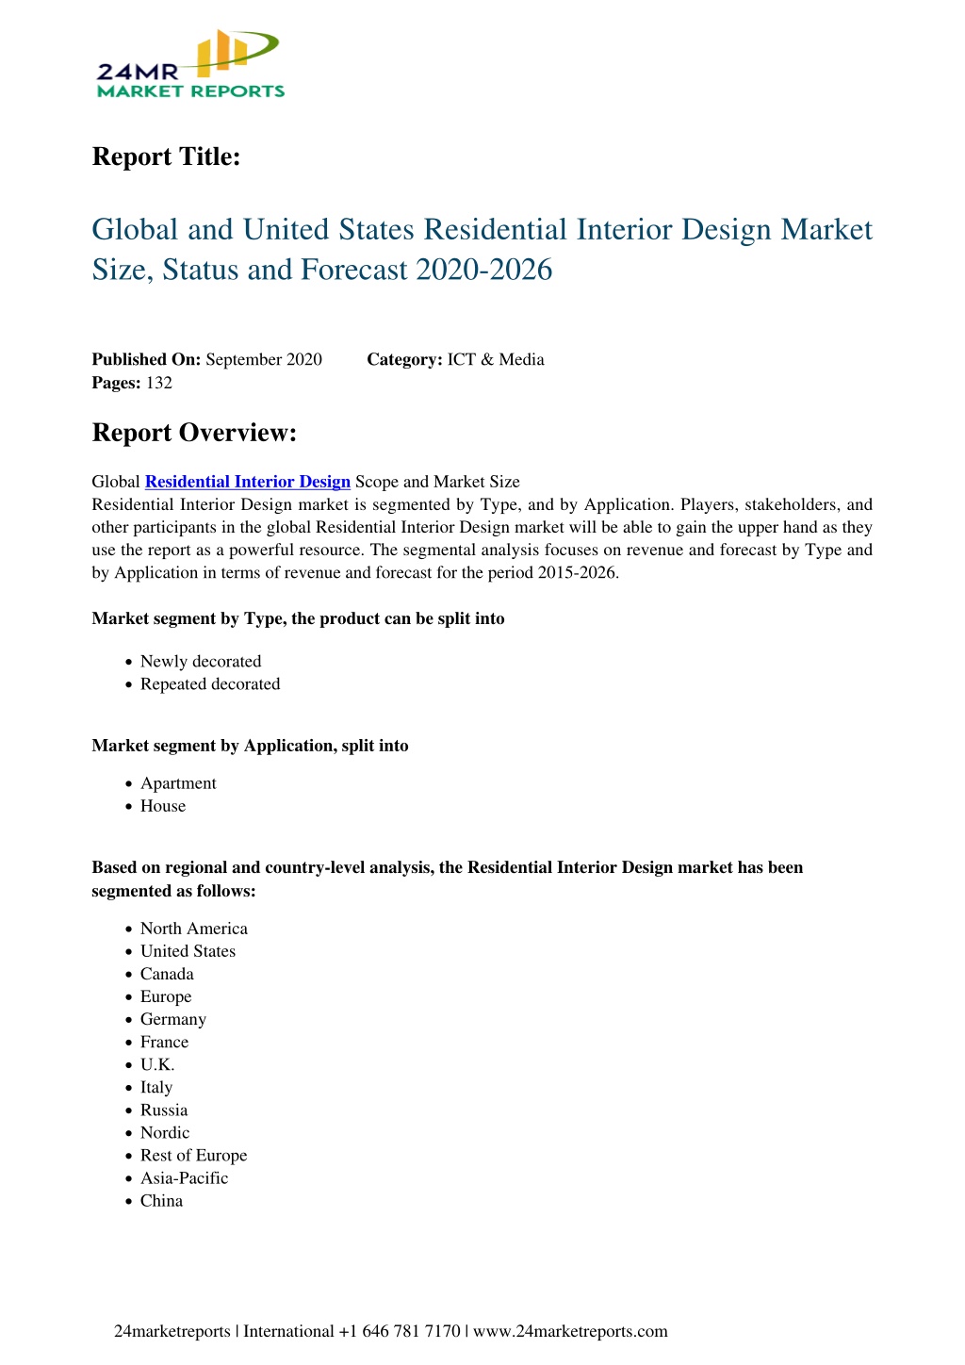
Task: Click the Pages 132 text
Action: (x=132, y=383)
